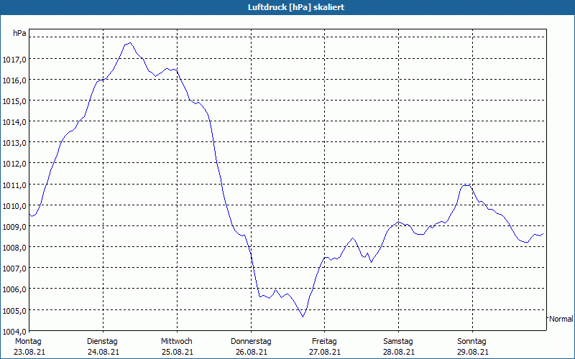The width and height of the screenshot is (575, 359).
Task: Select the 1017,0 axis value
Action: point(14,60)
